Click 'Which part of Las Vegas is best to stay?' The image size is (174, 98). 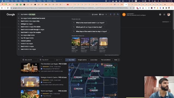[88, 27]
